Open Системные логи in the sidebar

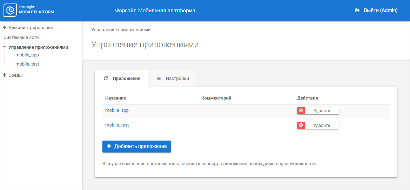click(x=21, y=38)
